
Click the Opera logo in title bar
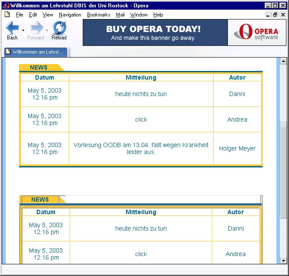coord(6,6)
